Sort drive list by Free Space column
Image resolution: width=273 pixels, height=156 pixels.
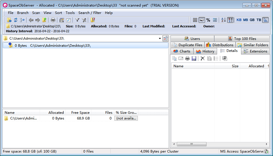pos(78,112)
